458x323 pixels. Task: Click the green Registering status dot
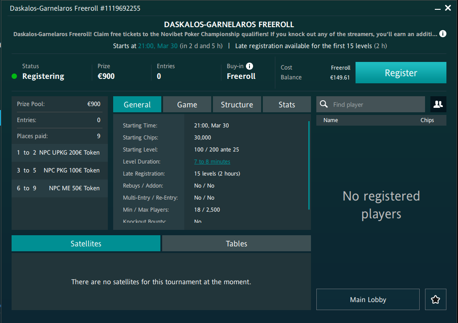[14, 76]
